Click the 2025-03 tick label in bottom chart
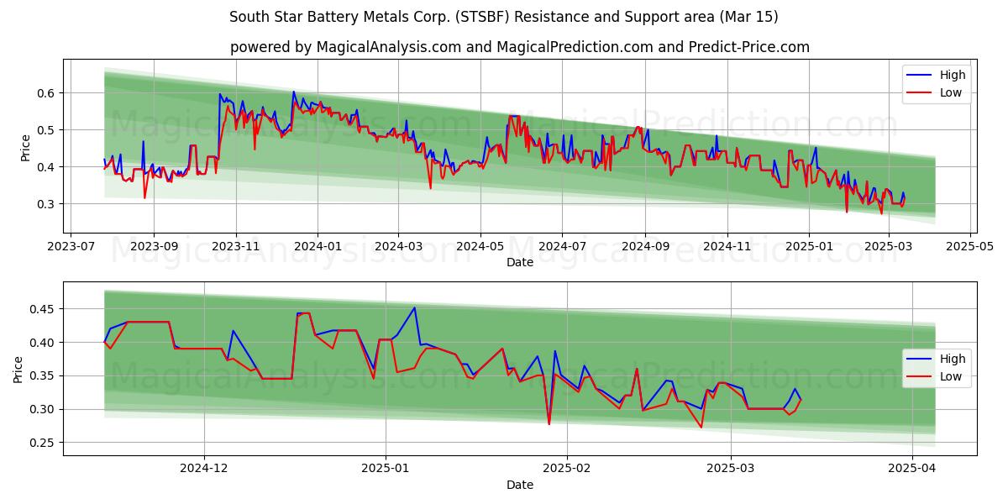1008x504 pixels. (731, 469)
